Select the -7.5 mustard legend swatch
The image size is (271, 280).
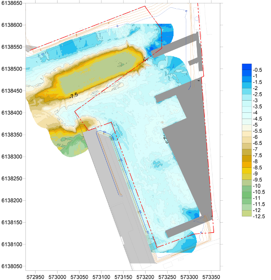247,152
